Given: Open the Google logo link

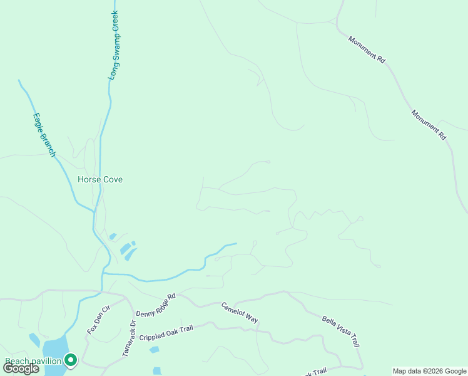Looking at the screenshot, I should (21, 368).
